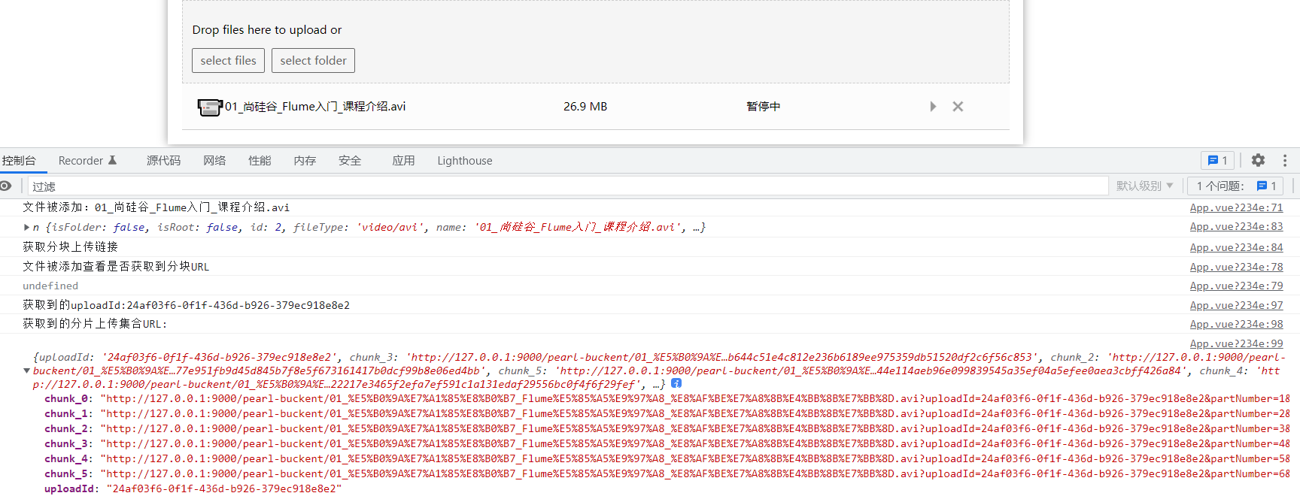1300x499 pixels.
Task: Open source link App.vue?234e:99
Action: pos(1236,343)
